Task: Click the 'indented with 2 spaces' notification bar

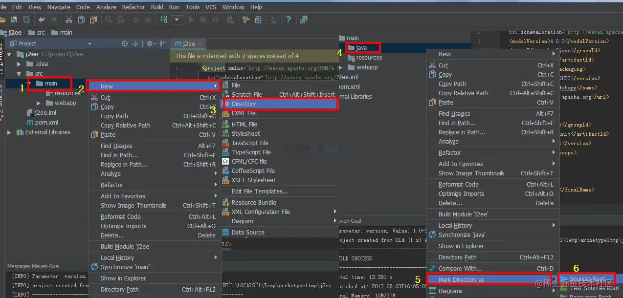Action: click(x=254, y=56)
